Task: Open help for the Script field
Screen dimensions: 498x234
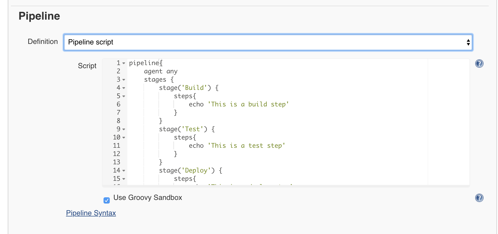Action: click(479, 64)
